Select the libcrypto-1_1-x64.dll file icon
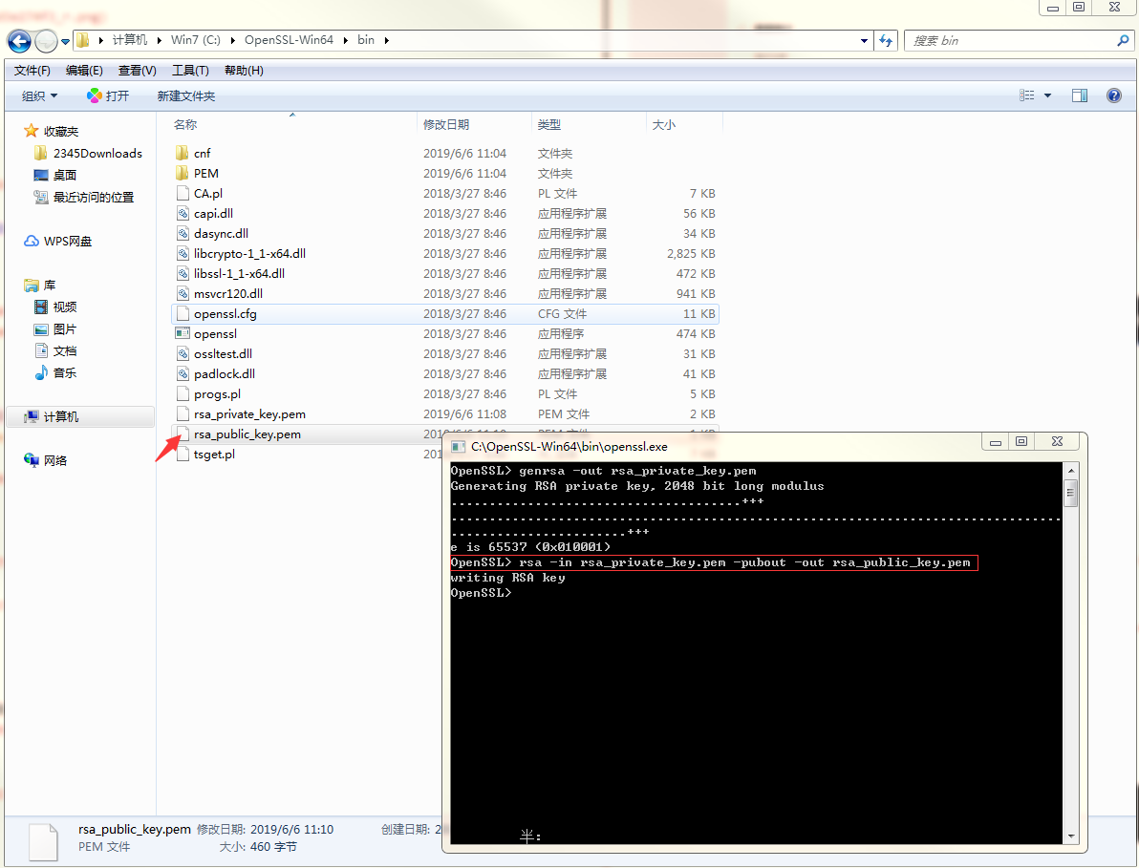The image size is (1139, 868). point(183,254)
